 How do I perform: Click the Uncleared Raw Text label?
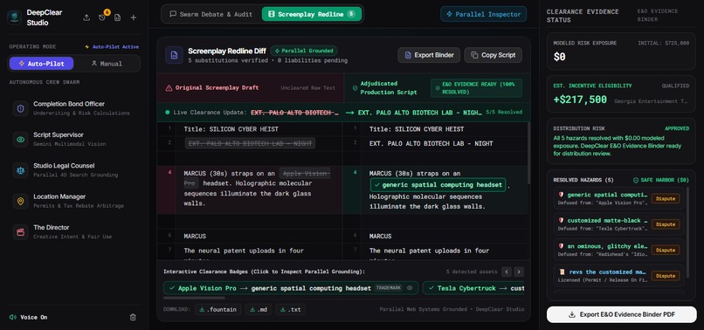click(308, 88)
